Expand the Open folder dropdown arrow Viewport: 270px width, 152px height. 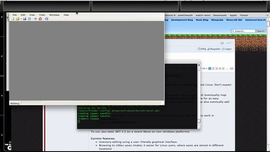pyautogui.click(x=21, y=19)
